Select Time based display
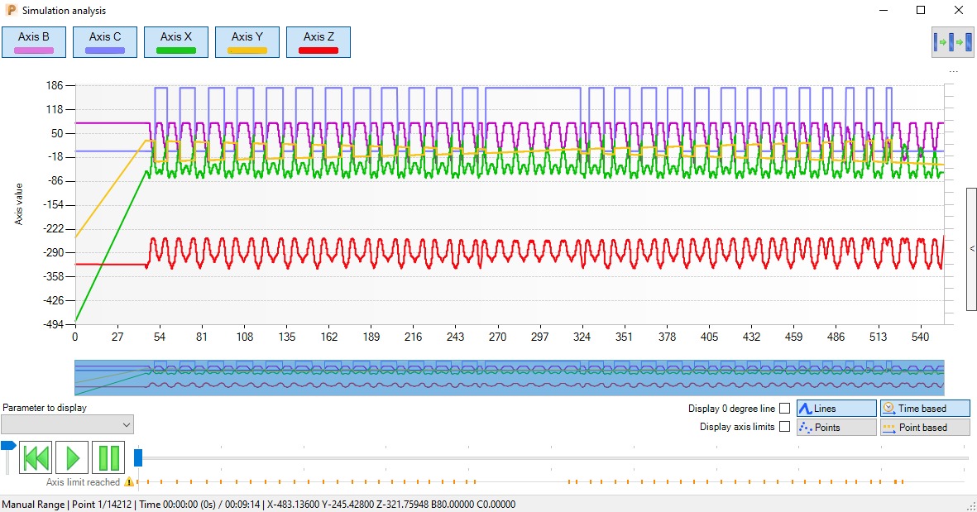Viewport: 977px width, 512px height. (x=925, y=409)
